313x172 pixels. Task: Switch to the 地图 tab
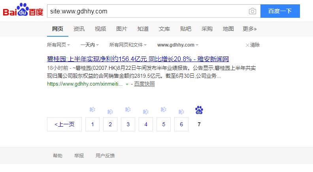(x=228, y=29)
